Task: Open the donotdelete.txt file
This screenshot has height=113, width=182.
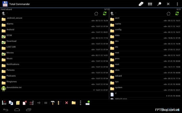Action: click(x=55, y=89)
